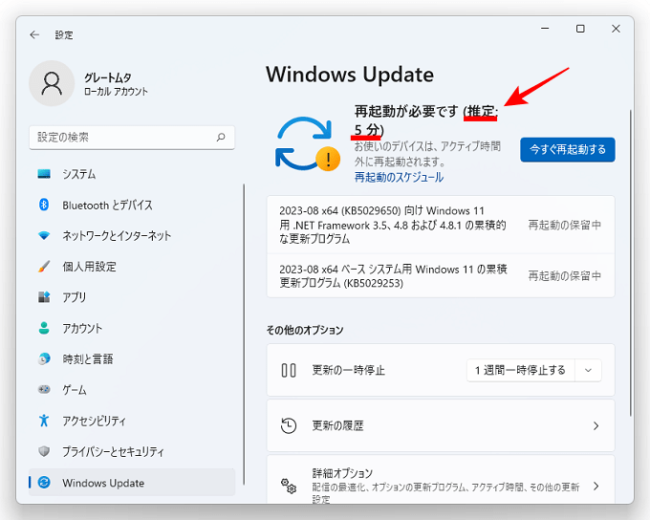Go to Bluetooth とデバイス settings

132,205
